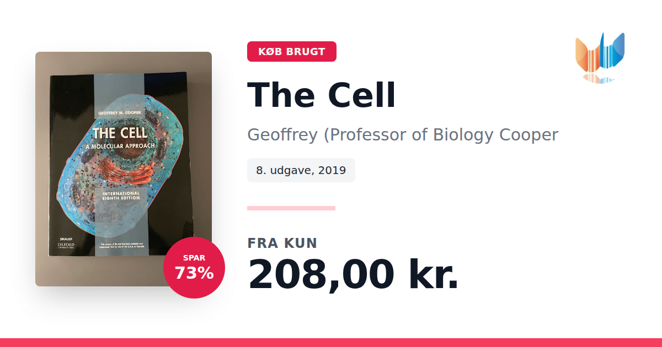Screen dimensions: 662x347
Task: Click the pink divider line
Action: 291,208
